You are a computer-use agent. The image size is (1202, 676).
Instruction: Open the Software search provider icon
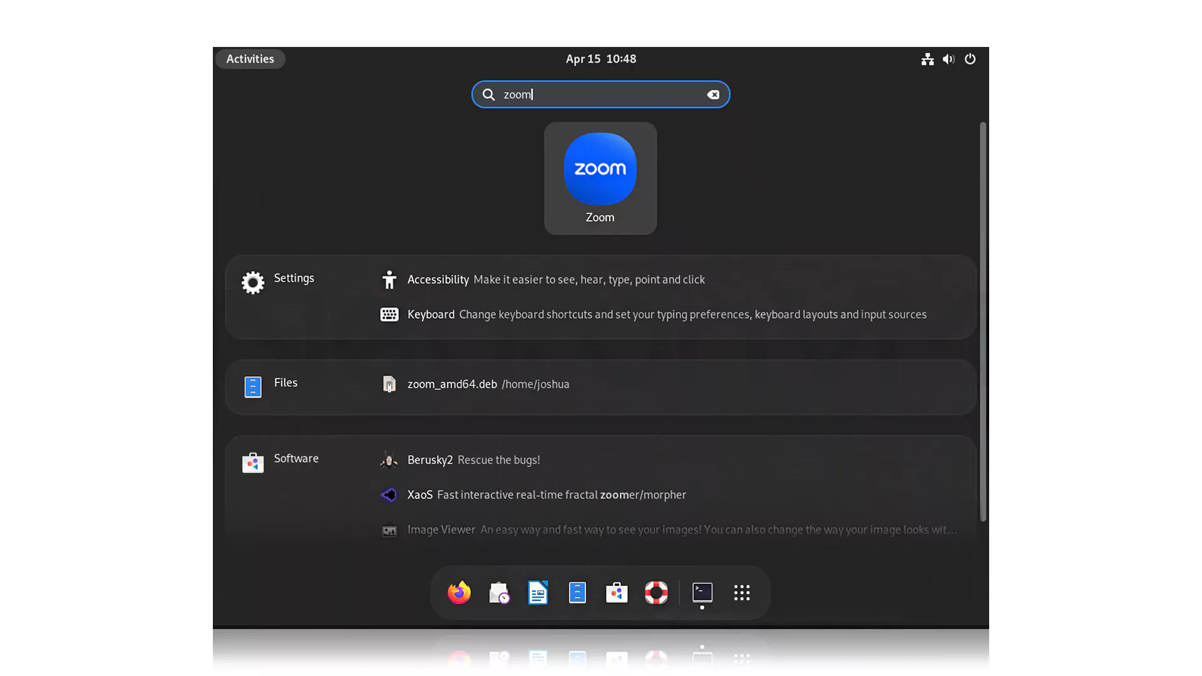(253, 463)
